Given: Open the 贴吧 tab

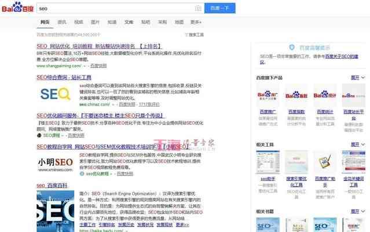Looking at the screenshot, I should click(x=145, y=22).
